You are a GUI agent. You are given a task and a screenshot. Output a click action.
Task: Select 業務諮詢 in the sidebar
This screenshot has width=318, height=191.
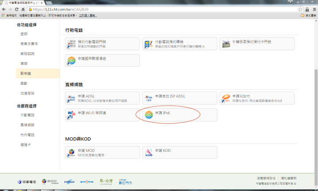[27, 54]
